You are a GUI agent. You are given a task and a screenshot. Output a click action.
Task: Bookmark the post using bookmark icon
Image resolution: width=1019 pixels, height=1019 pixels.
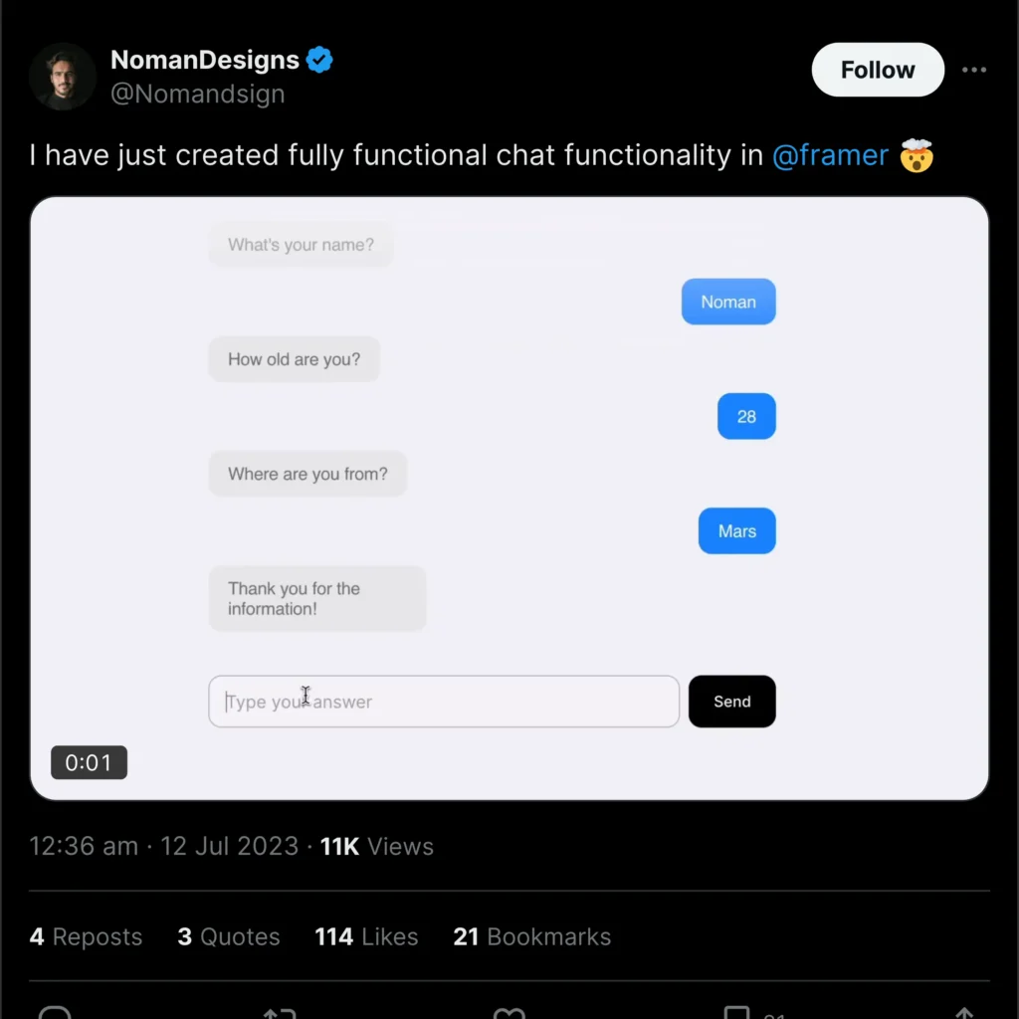click(736, 1012)
